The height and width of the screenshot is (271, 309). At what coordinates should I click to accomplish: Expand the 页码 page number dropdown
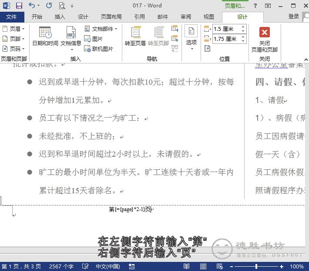(x=13, y=49)
